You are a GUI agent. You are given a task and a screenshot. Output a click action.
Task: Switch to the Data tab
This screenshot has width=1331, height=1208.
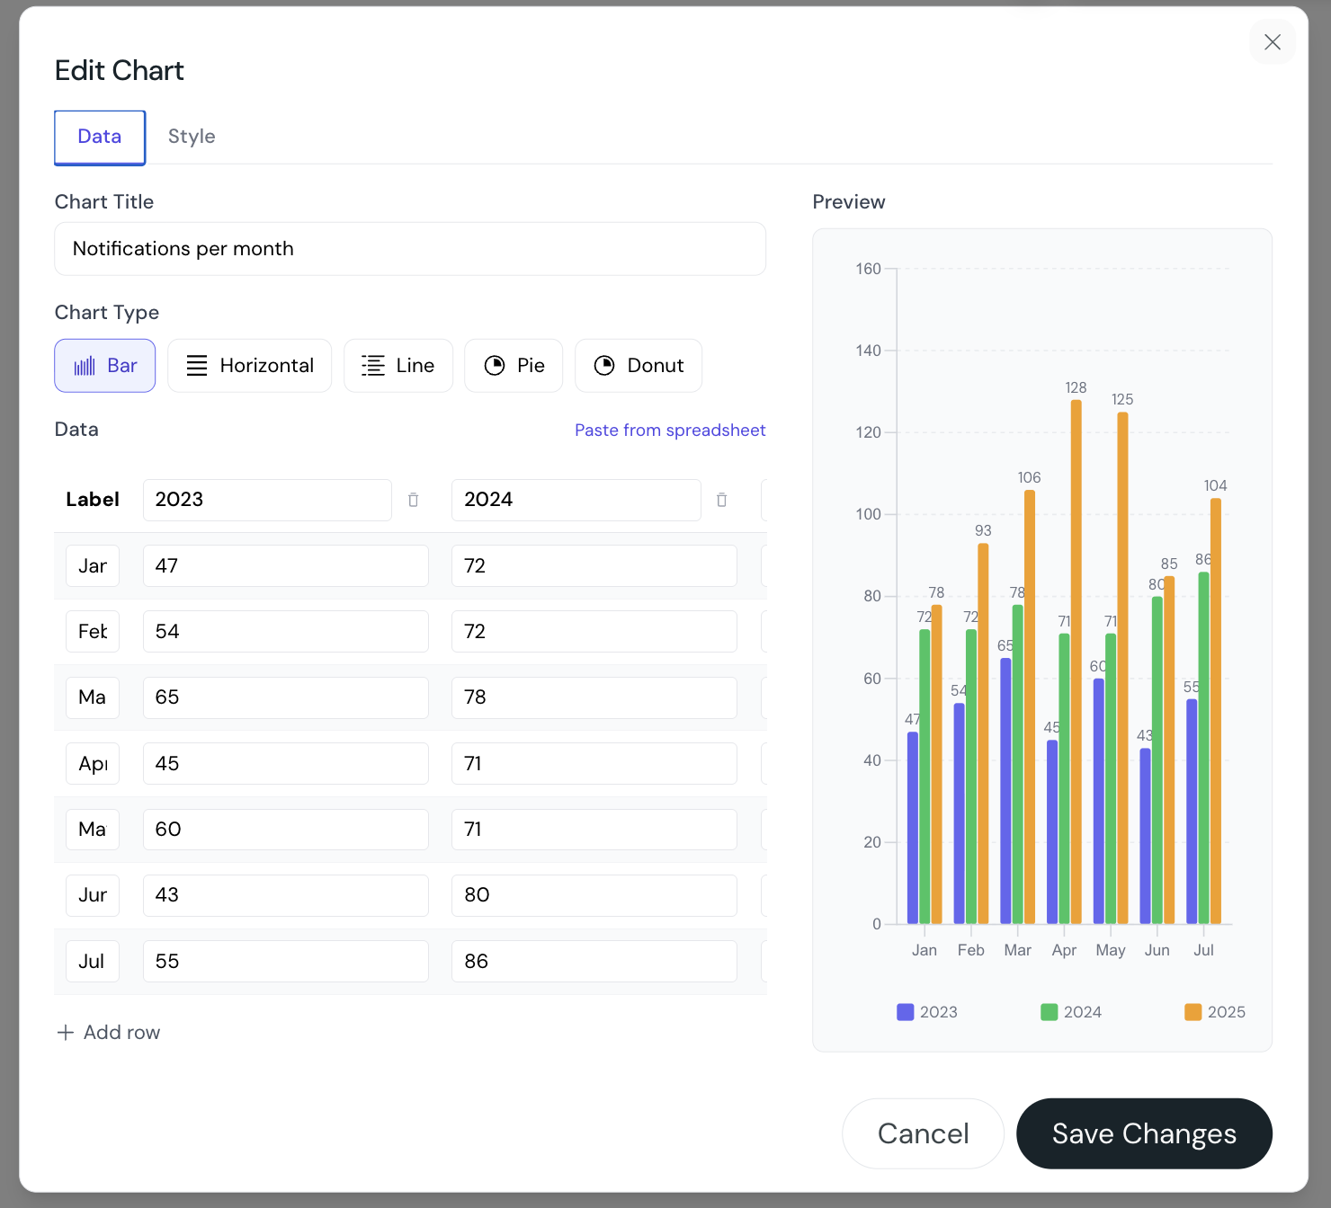(100, 137)
